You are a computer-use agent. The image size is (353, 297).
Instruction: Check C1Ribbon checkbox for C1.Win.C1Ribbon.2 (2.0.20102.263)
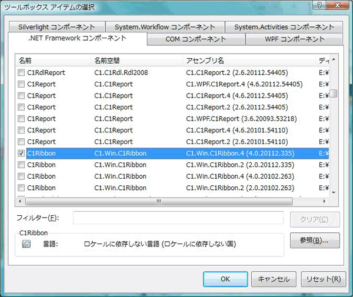click(x=21, y=188)
